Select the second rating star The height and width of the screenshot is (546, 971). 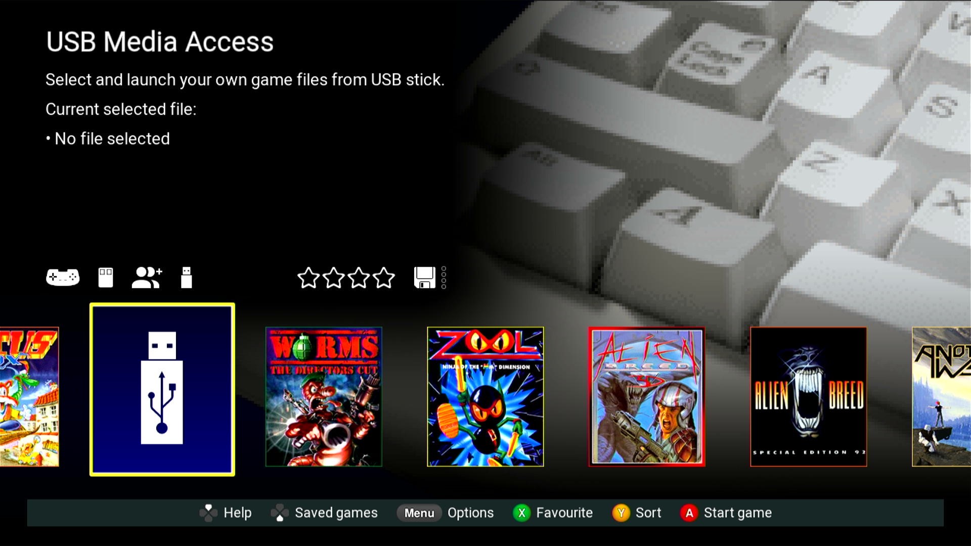coord(333,278)
